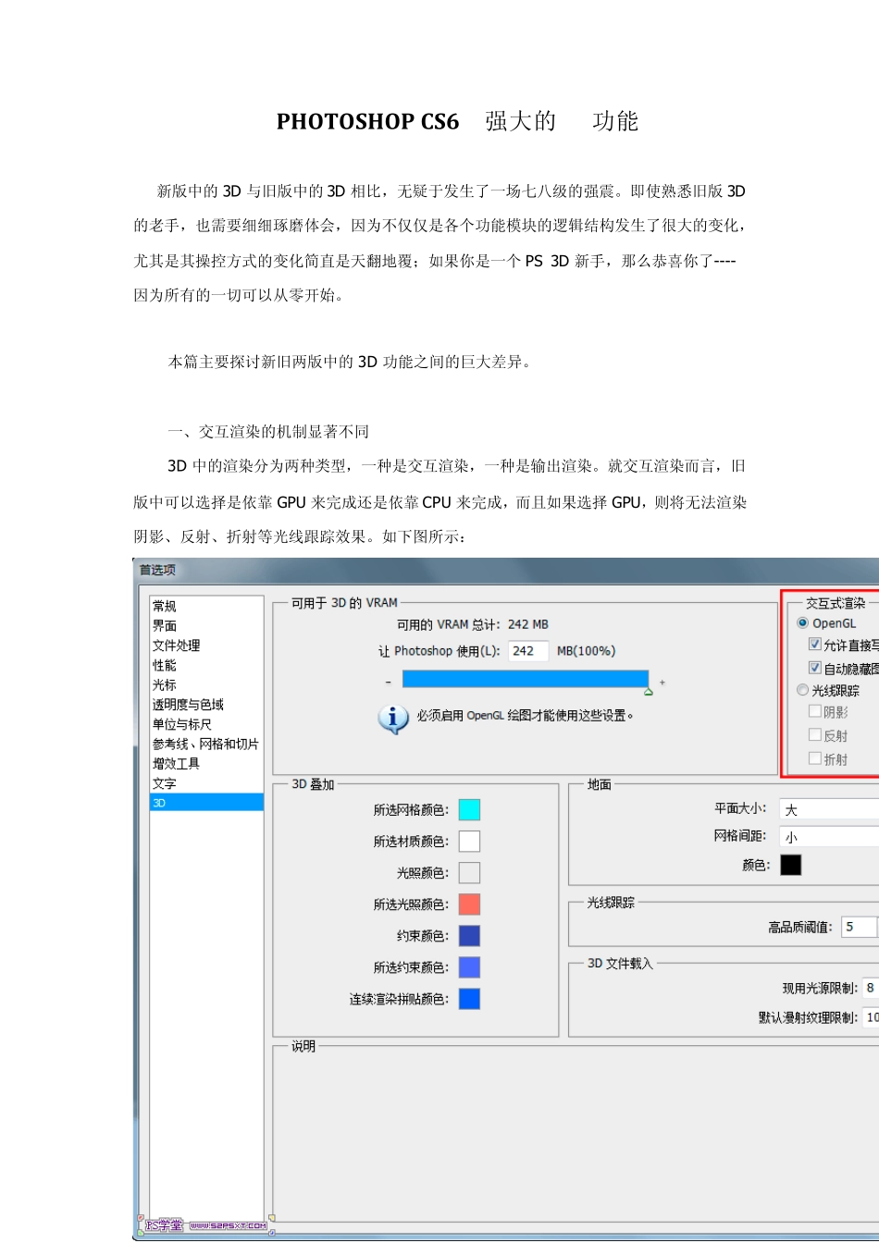
Task: Select 参考线、网格和切片 category
Action: coord(206,744)
